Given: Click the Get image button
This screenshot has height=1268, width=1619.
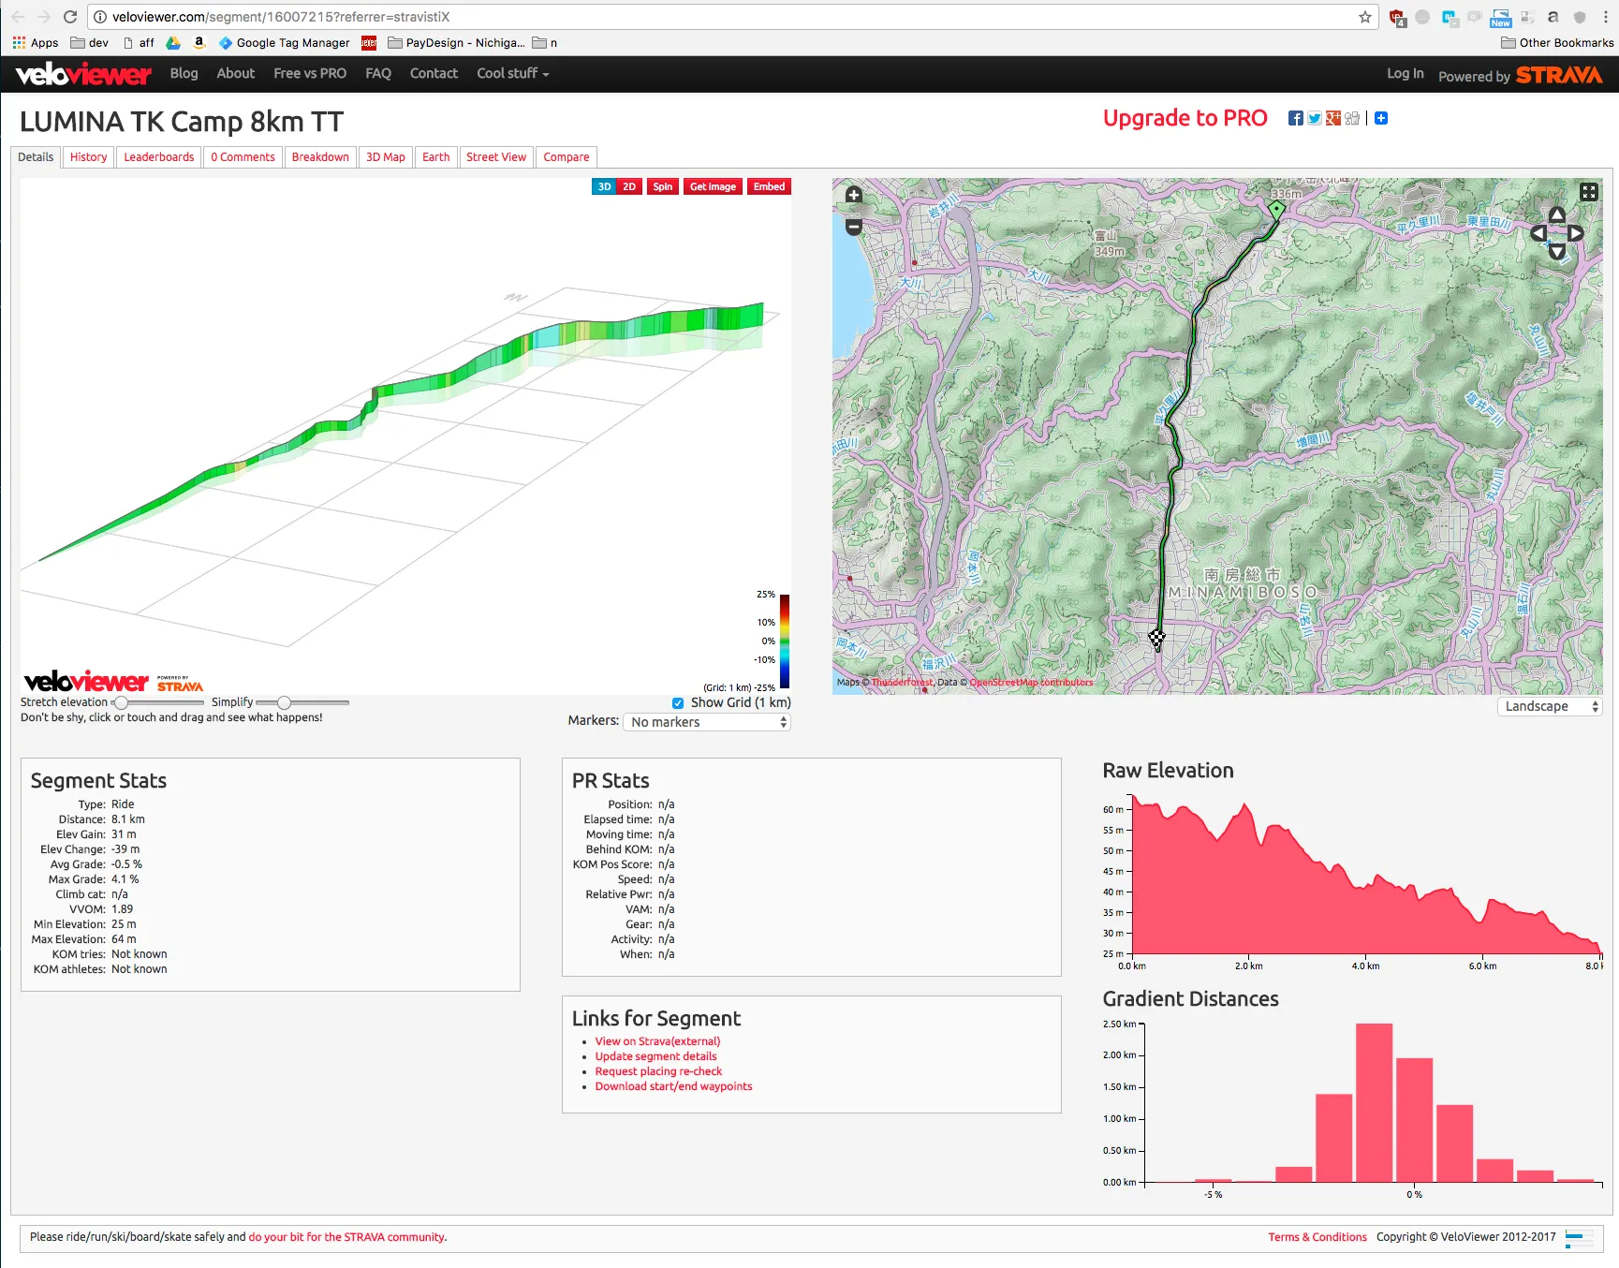Looking at the screenshot, I should 713,186.
